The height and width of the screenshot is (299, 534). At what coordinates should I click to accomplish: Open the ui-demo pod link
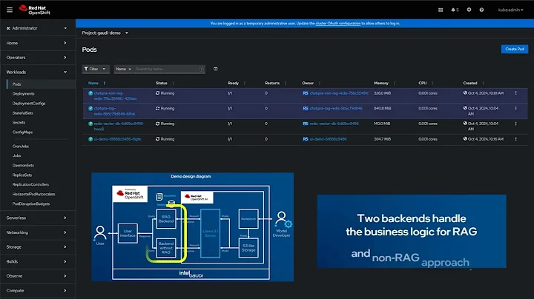(x=117, y=139)
